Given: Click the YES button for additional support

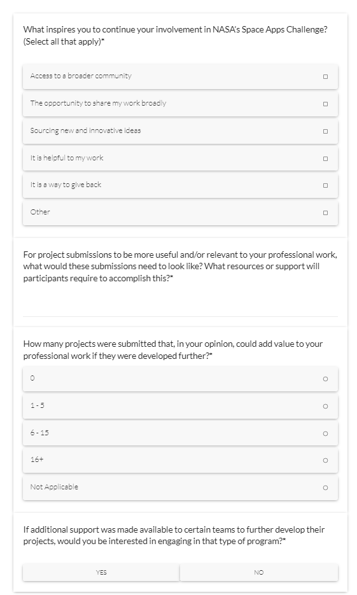Looking at the screenshot, I should point(101,572).
